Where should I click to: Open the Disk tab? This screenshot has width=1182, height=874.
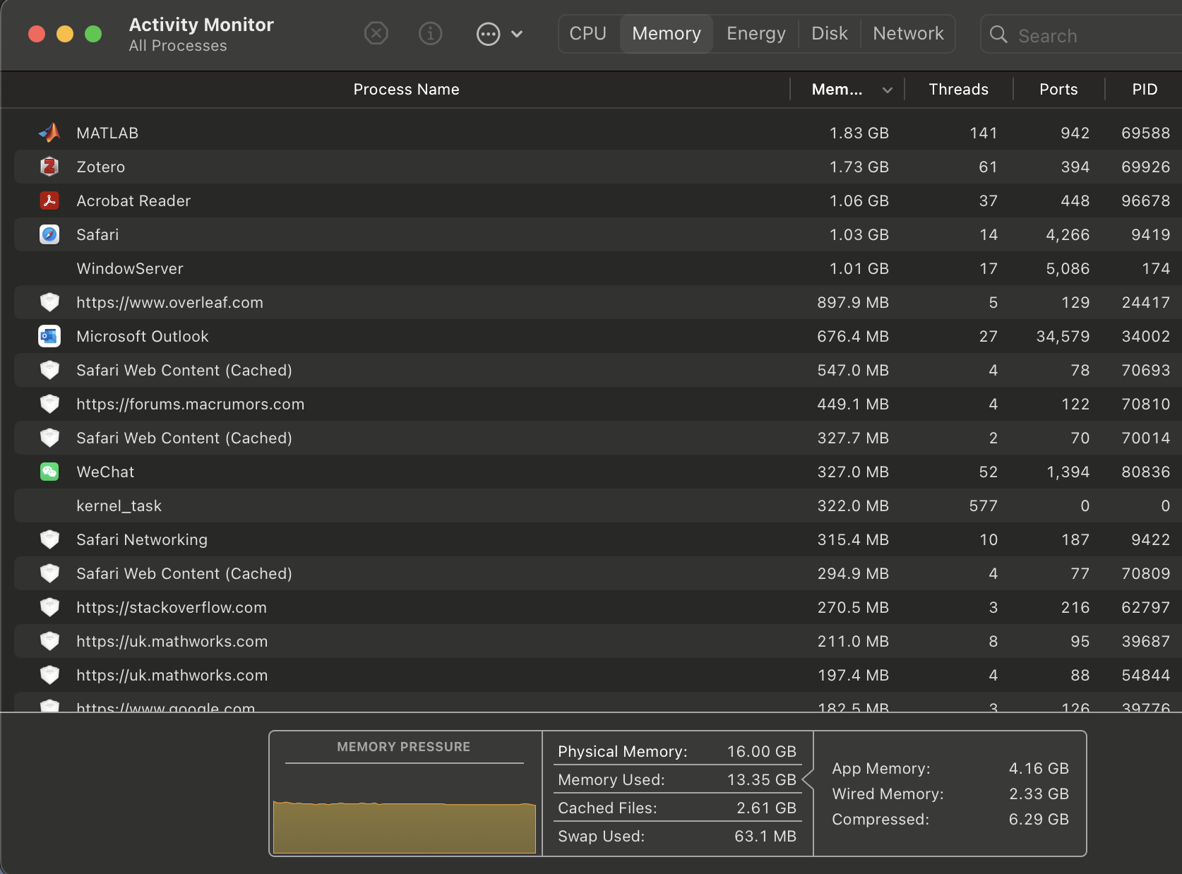(x=829, y=34)
